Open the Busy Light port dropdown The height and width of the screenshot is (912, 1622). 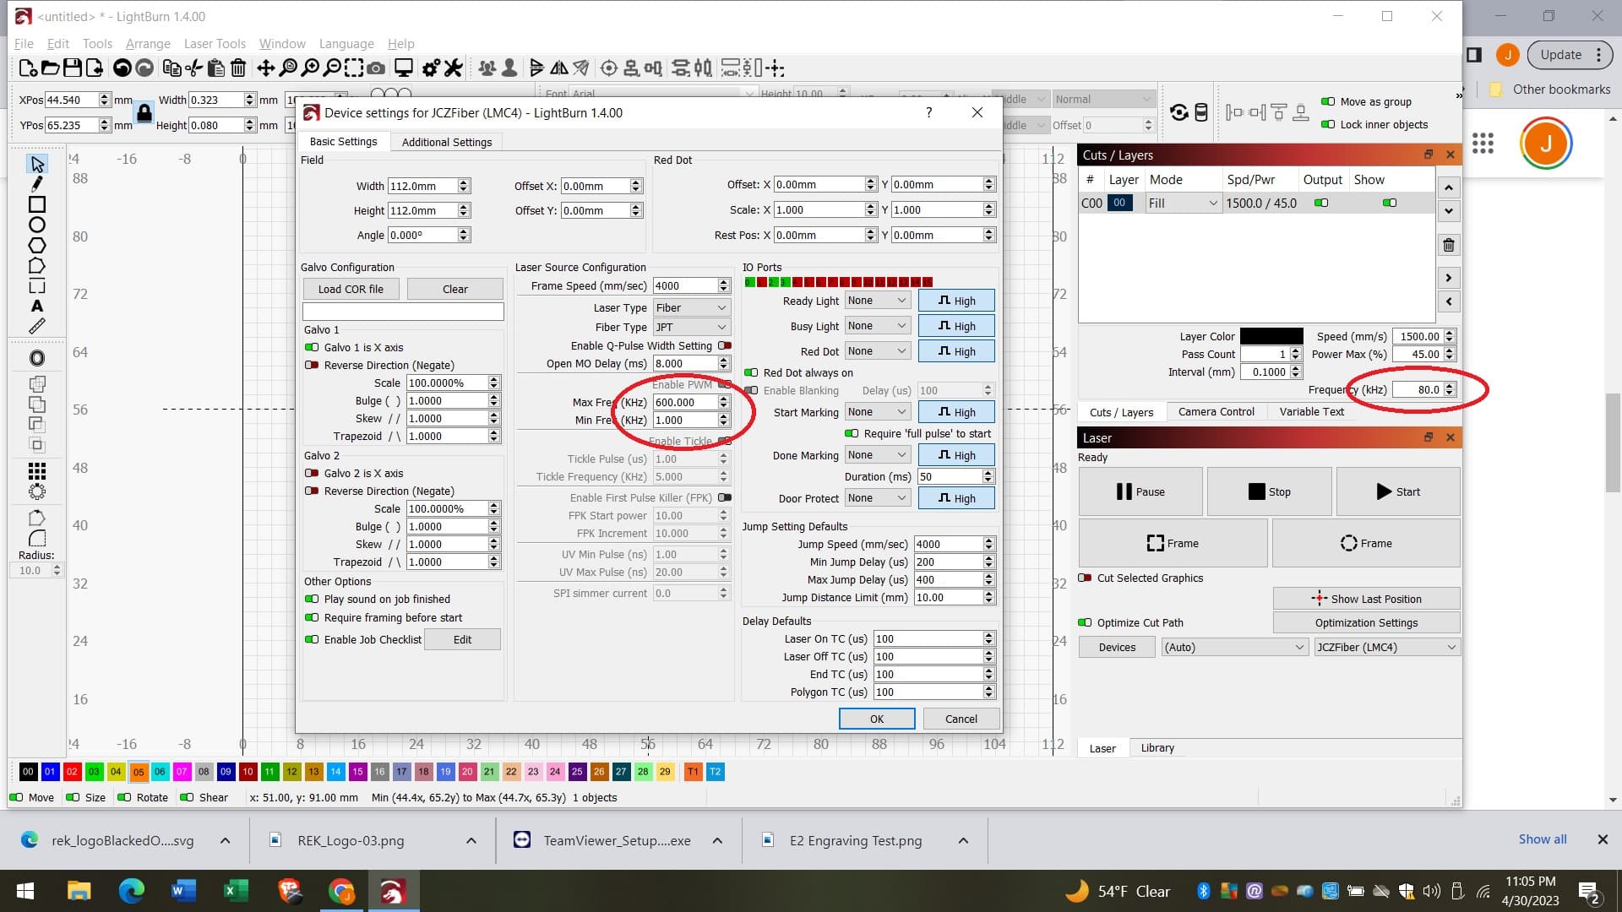click(x=878, y=326)
